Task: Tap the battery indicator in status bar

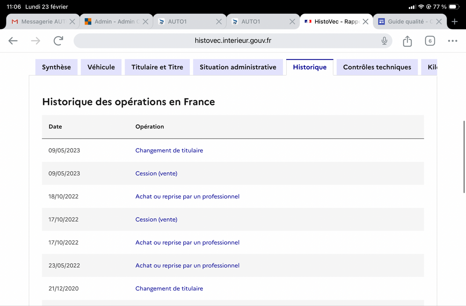Action: pos(454,7)
